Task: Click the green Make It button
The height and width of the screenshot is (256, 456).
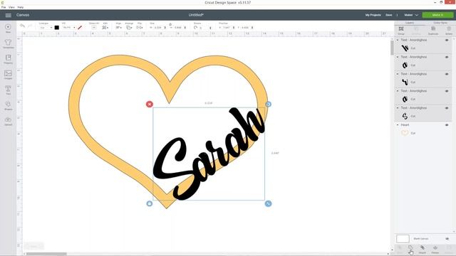Action: (x=437, y=15)
